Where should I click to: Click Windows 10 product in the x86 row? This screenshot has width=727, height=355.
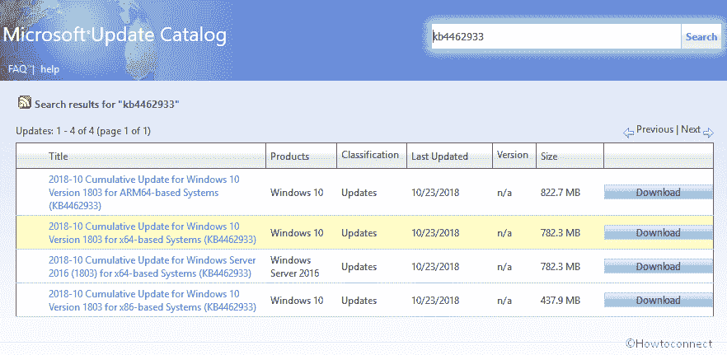(x=297, y=301)
